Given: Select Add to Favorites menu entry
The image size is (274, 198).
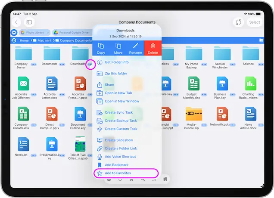Looking at the screenshot, I should (118, 173).
